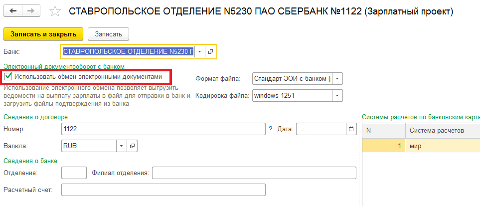Click the back navigation arrow
The height and width of the screenshot is (206, 480).
click(x=12, y=11)
